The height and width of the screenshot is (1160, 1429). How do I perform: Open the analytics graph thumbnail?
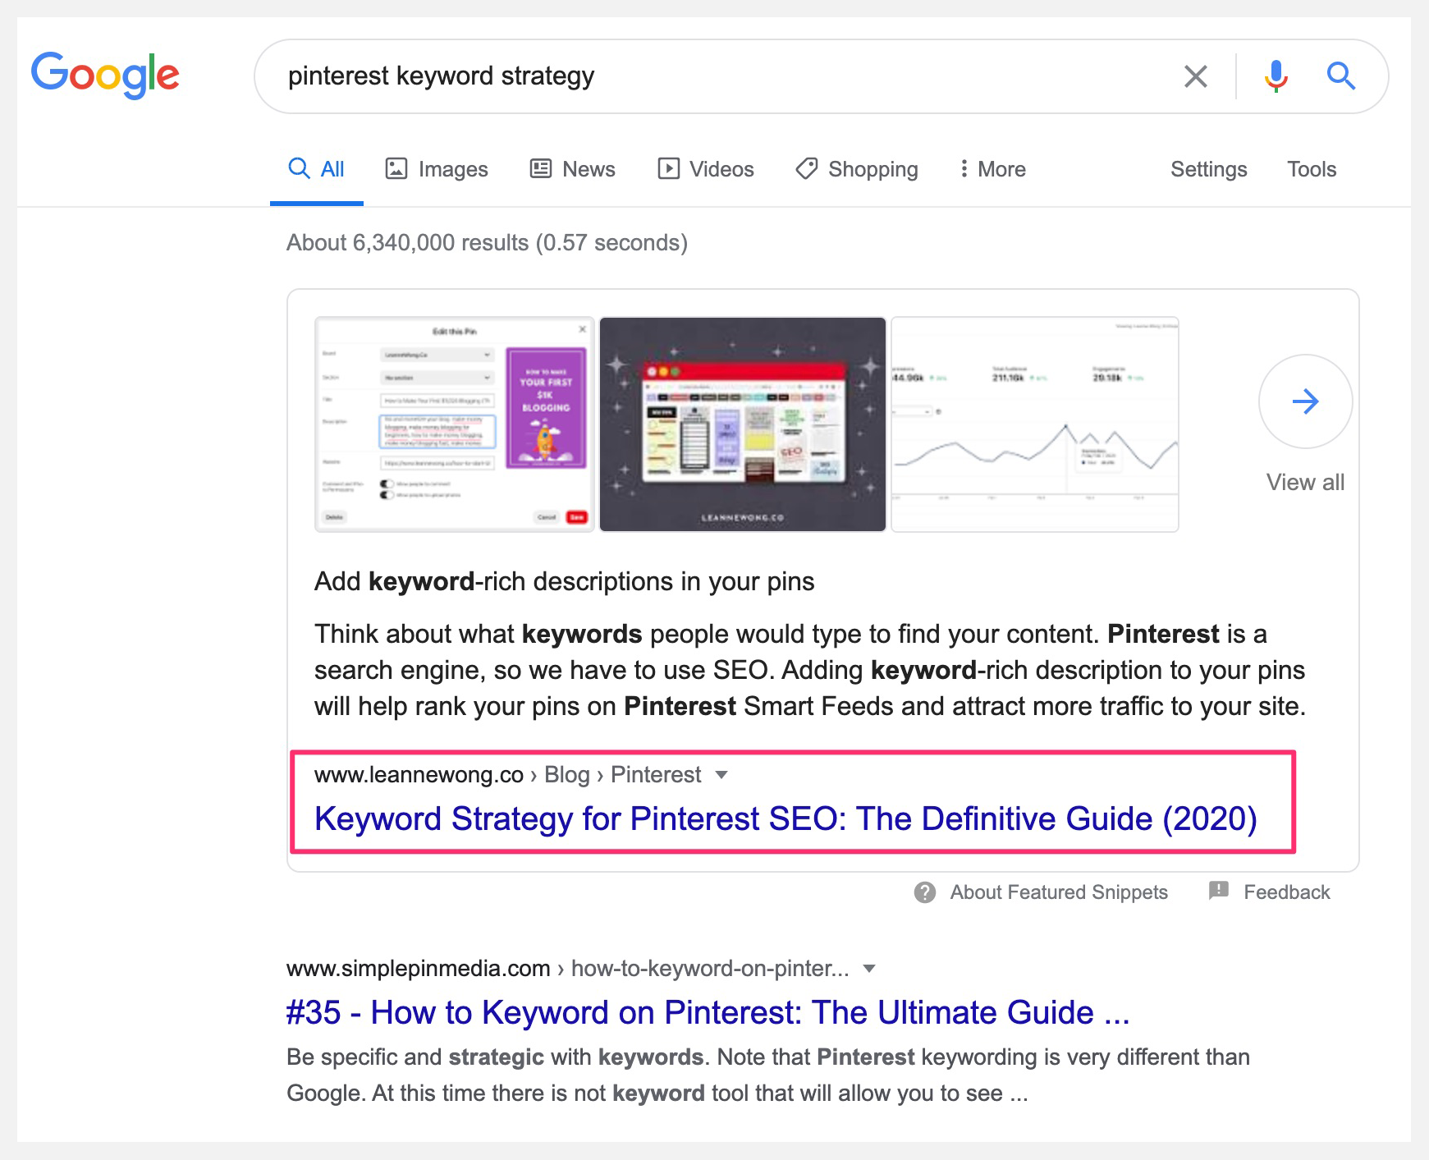click(1035, 424)
